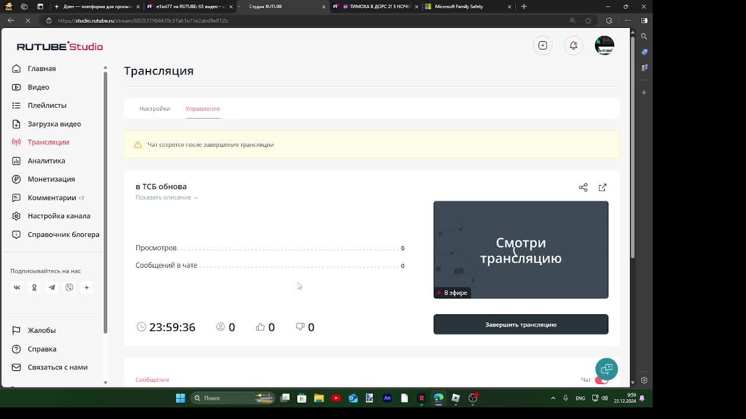Show hidden tray icons chevron
The height and width of the screenshot is (419, 746).
(553, 398)
